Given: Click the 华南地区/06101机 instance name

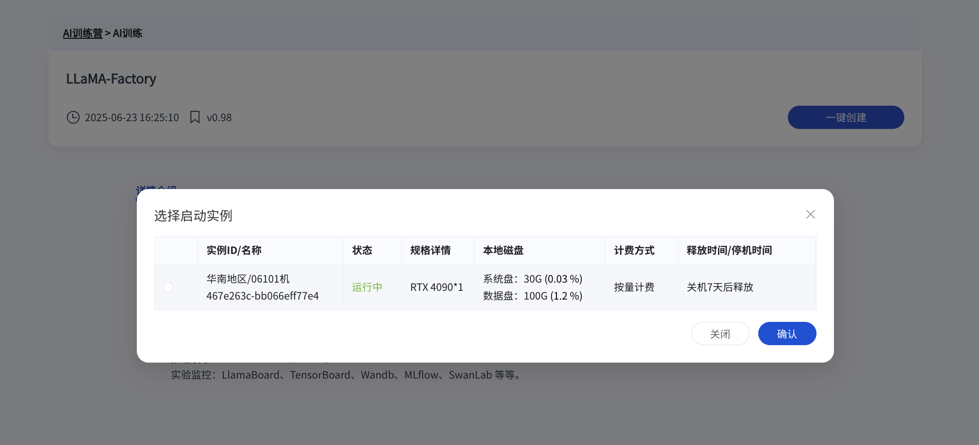Looking at the screenshot, I should [x=248, y=279].
